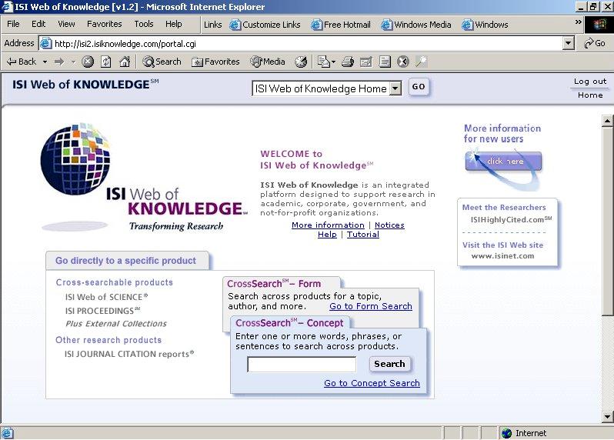614x440 pixels.
Task: Stop page loading with Stop icon
Action: pyautogui.click(x=88, y=62)
